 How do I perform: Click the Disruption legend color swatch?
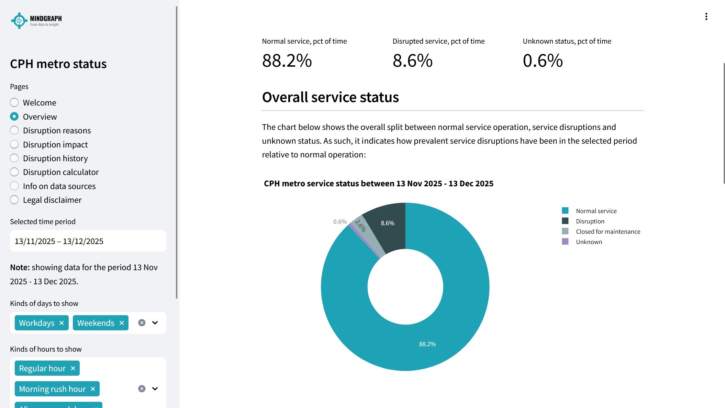click(565, 221)
